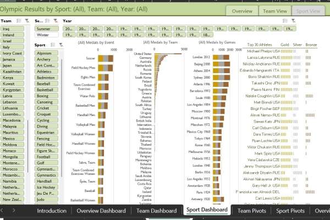Go to the next sheet tab using the arrow
The width and height of the screenshot is (330, 220).
pos(14,210)
